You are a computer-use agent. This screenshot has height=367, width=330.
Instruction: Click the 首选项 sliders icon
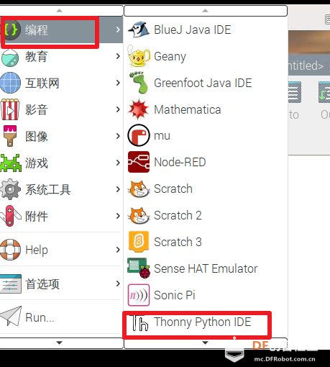point(11,284)
